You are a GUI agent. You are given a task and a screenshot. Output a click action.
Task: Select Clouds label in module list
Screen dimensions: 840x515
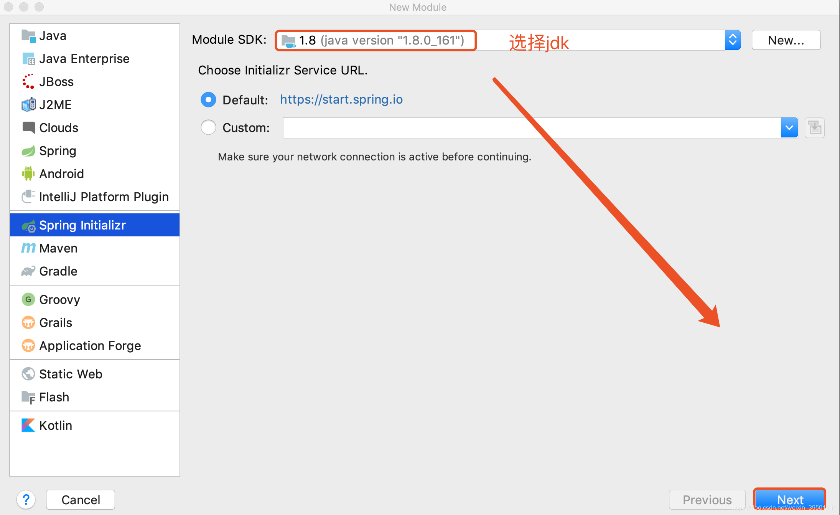pyautogui.click(x=59, y=128)
